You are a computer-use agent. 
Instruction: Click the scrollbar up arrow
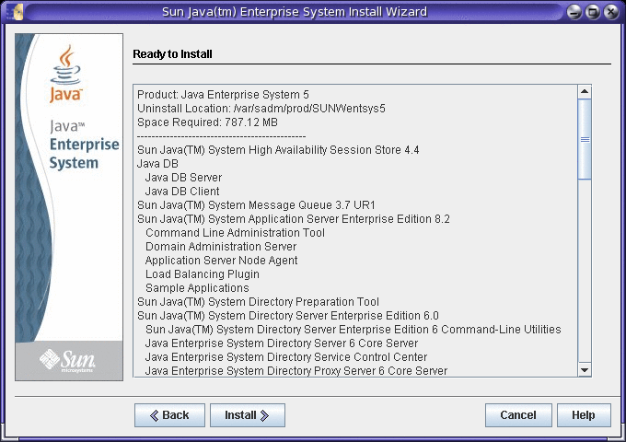tap(585, 92)
